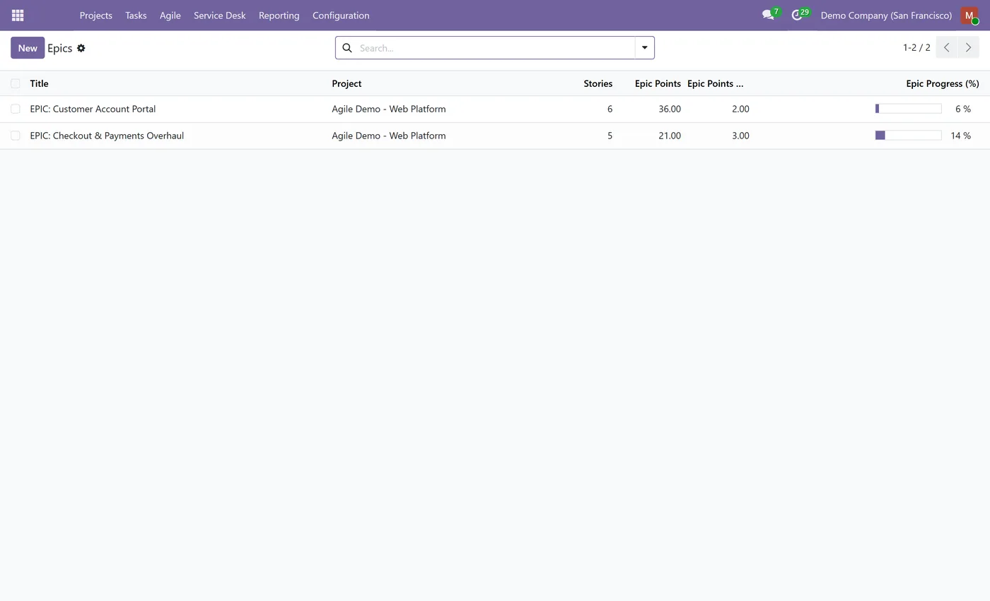Open the Projects menu
Image resolution: width=990 pixels, height=601 pixels.
[96, 15]
